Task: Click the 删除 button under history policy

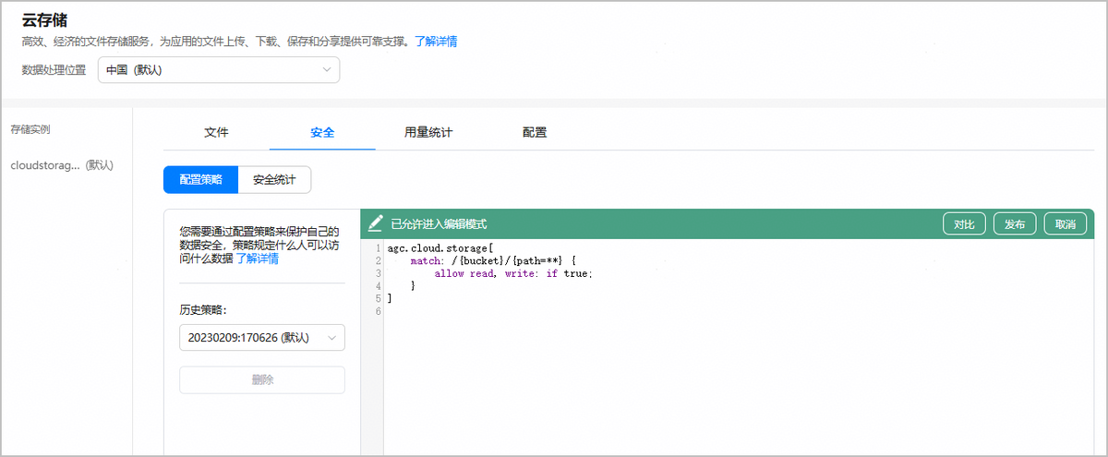Action: pos(262,379)
